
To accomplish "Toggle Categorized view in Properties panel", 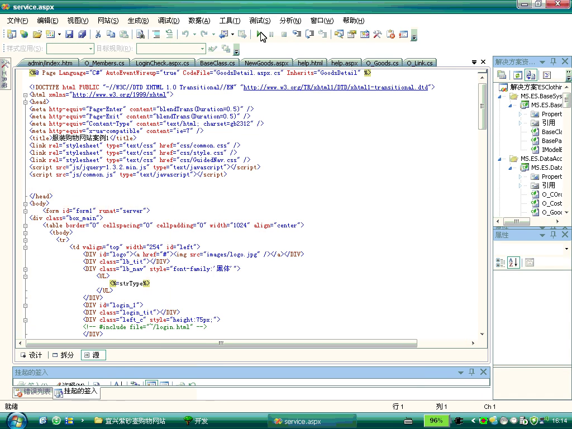I will 500,263.
